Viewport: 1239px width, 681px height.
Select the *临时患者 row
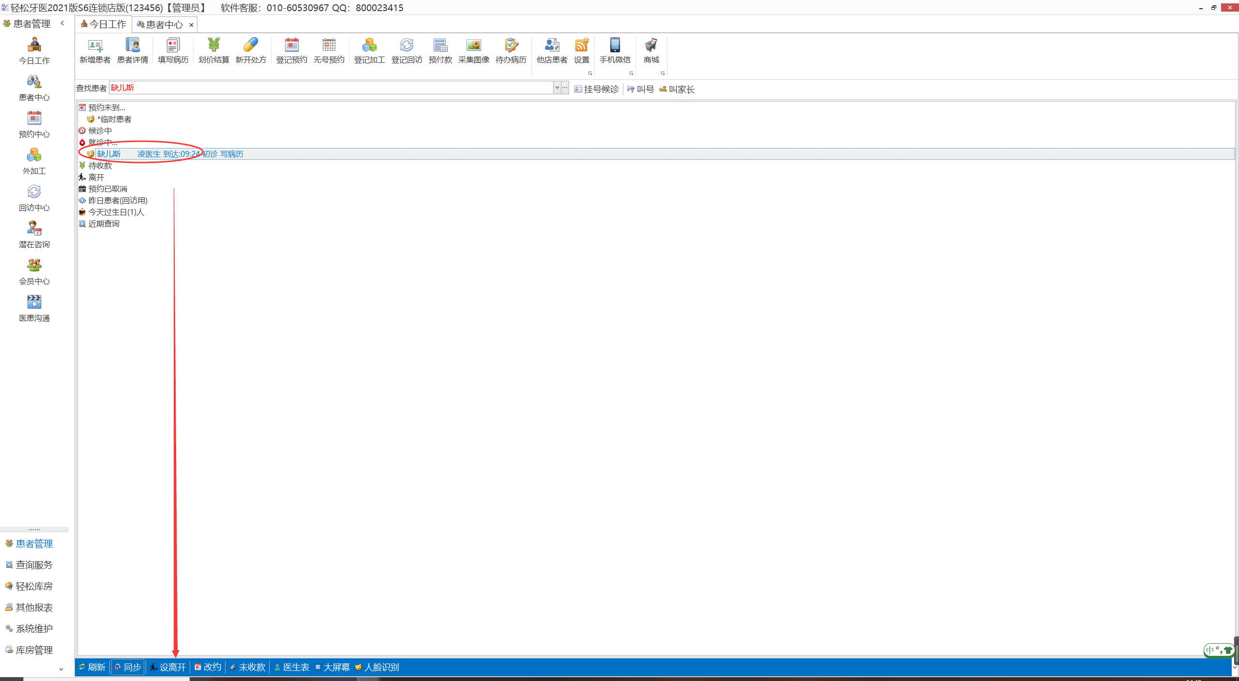click(x=109, y=119)
